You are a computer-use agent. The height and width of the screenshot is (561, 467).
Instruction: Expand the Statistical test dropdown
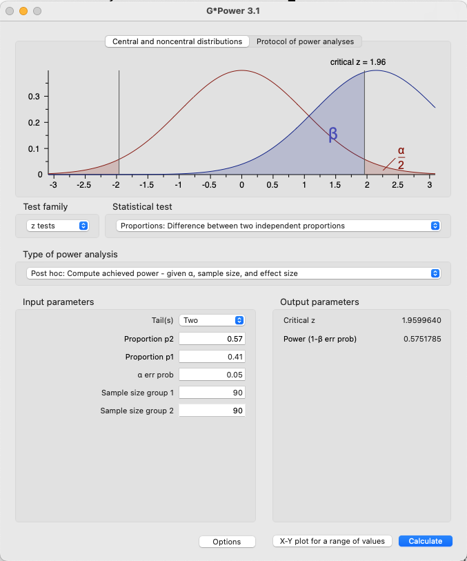[x=279, y=226]
